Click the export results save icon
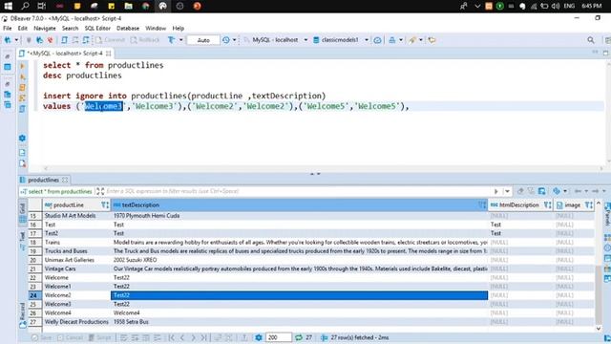This screenshot has width=611, height=344. [x=541, y=191]
